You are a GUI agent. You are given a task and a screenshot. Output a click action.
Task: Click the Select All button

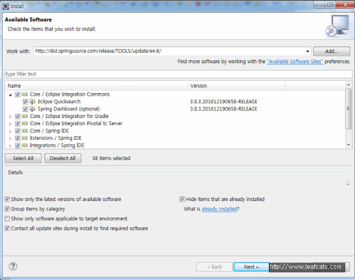pyautogui.click(x=23, y=158)
